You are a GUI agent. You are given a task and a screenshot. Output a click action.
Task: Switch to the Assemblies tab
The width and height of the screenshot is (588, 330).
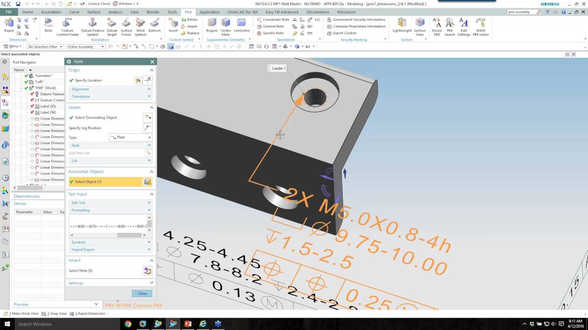tap(51, 12)
